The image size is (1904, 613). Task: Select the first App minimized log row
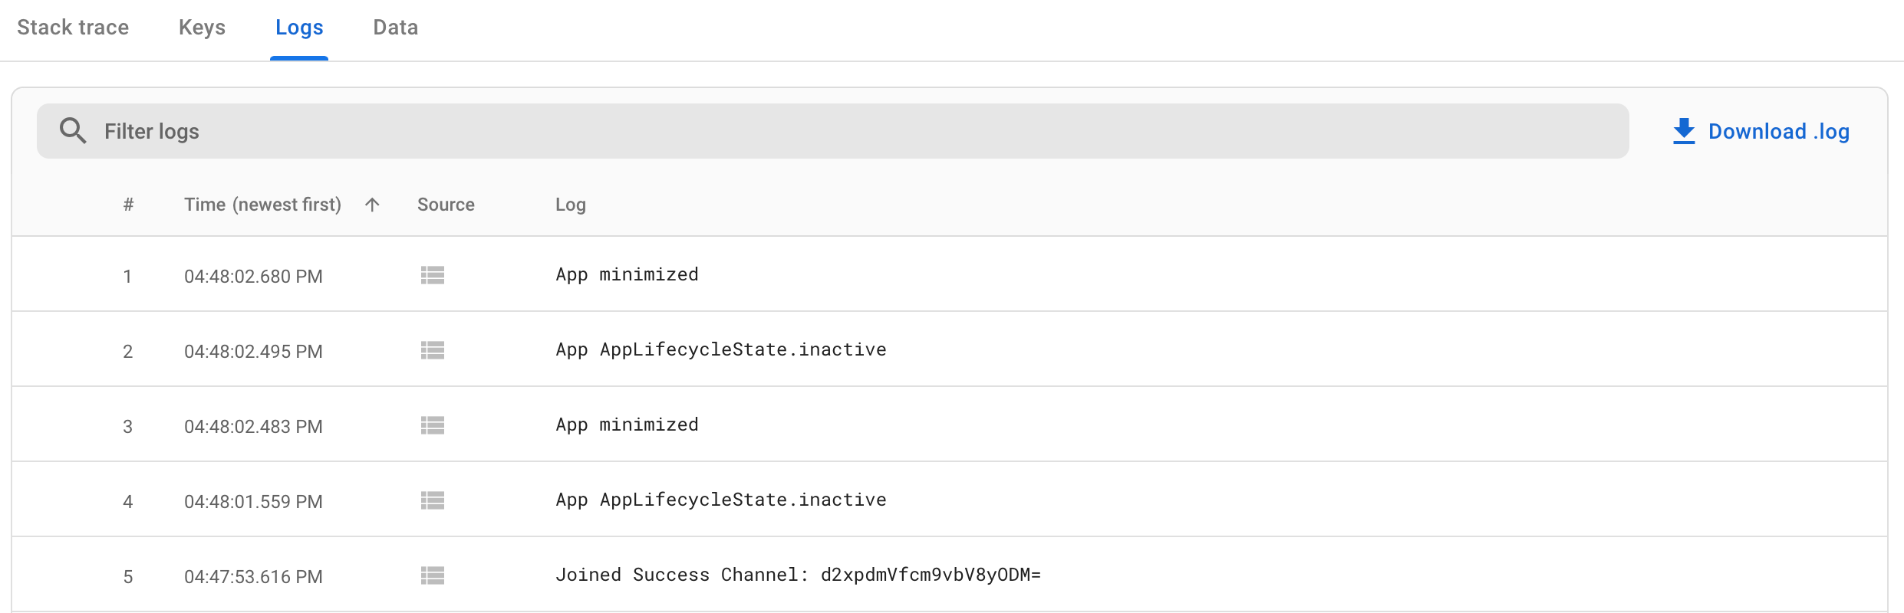627,274
